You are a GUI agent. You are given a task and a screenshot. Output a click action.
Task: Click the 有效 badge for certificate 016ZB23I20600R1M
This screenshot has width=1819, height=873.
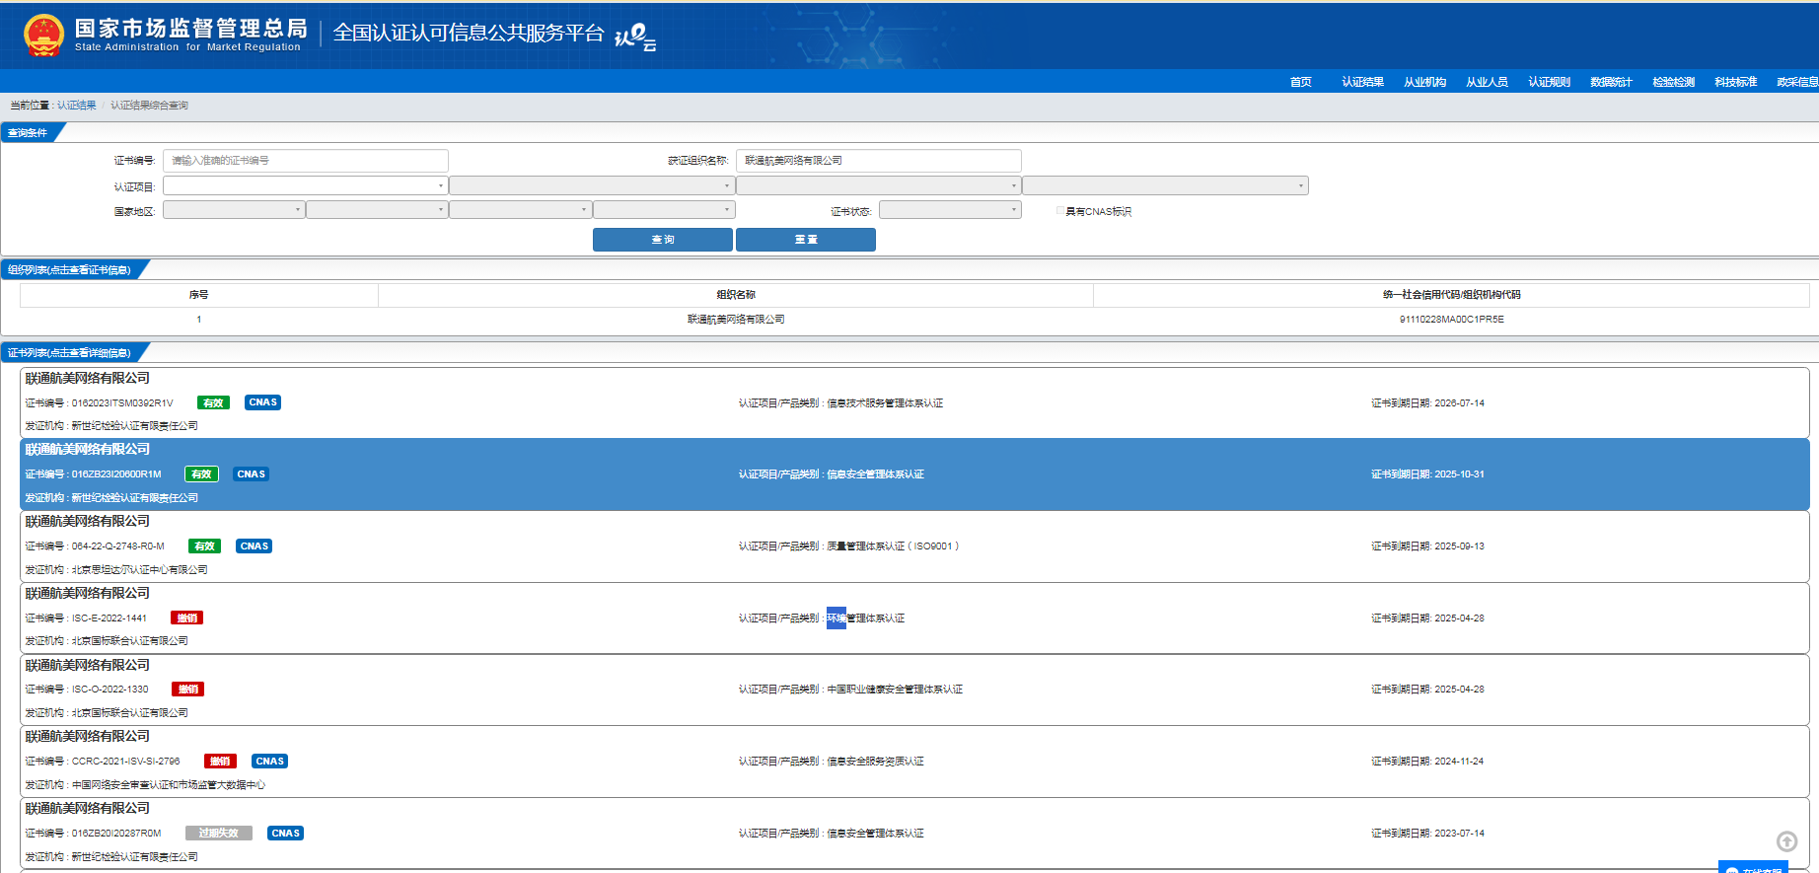coord(201,474)
